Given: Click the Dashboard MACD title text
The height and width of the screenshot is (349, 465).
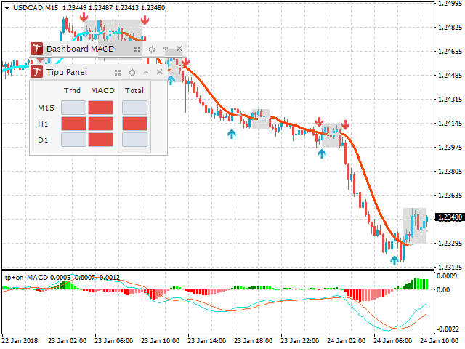Looking at the screenshot, I should pyautogui.click(x=80, y=49).
